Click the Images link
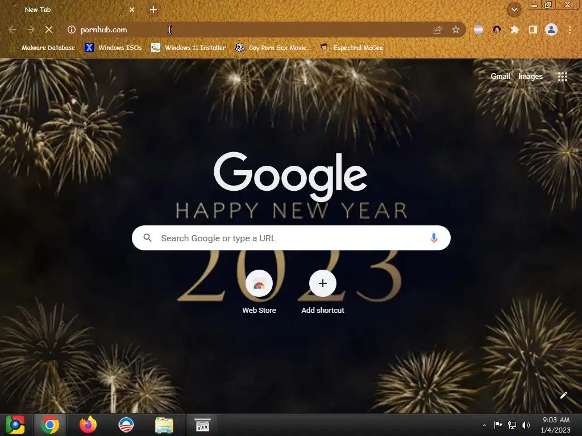The width and height of the screenshot is (582, 436). 530,77
